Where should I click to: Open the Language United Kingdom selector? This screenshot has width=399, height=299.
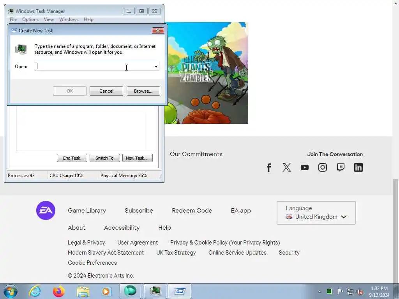point(316,213)
